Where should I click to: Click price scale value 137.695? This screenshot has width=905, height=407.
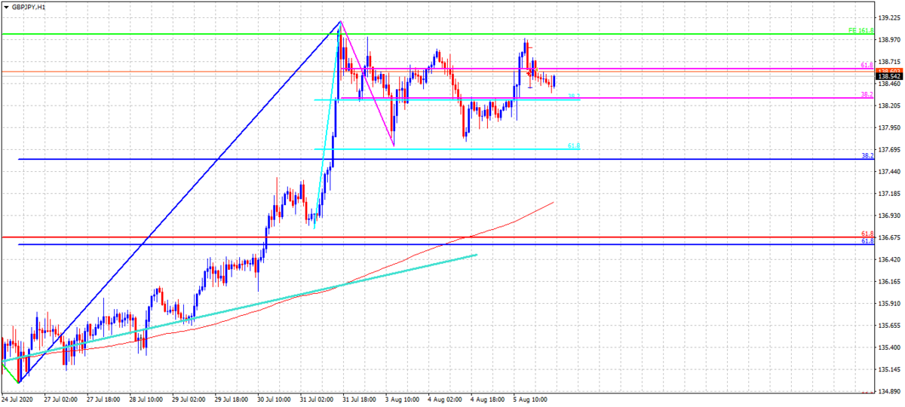pyautogui.click(x=889, y=150)
